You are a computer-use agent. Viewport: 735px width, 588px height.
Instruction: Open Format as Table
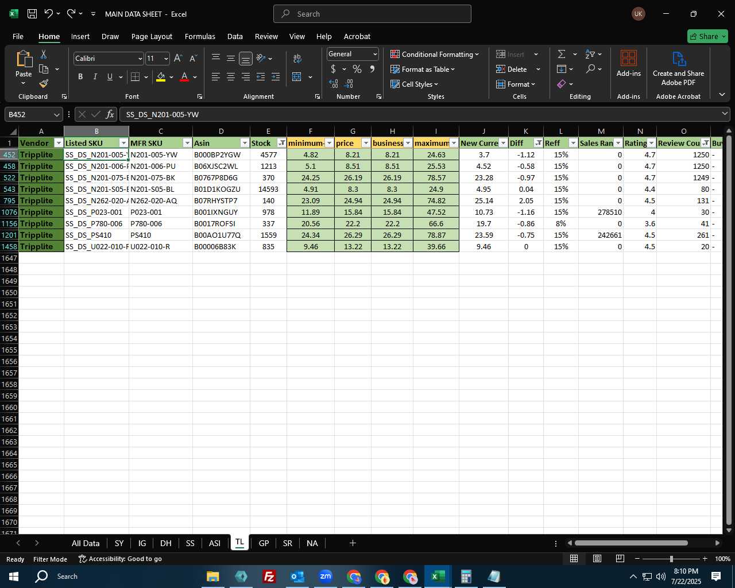[423, 69]
